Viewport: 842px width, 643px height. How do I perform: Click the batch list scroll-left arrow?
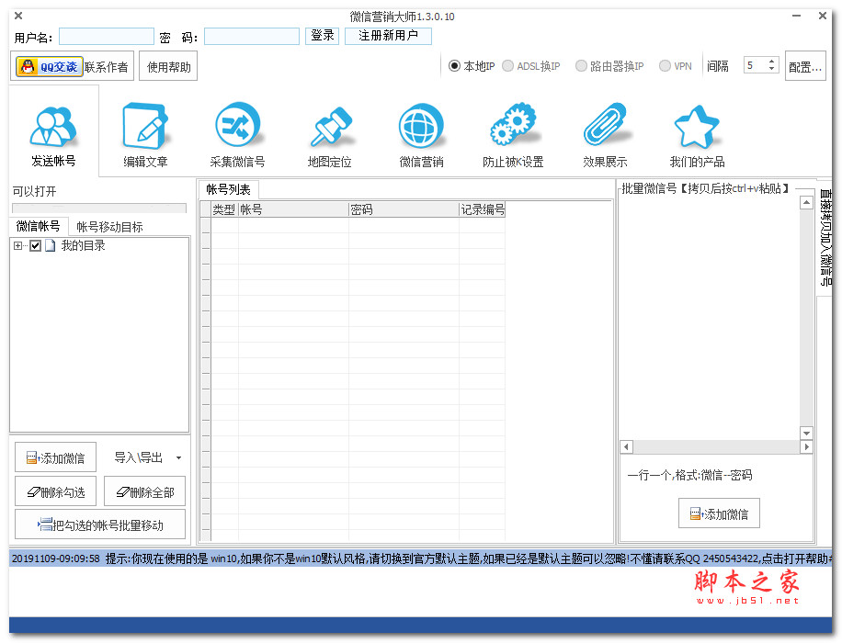(627, 446)
